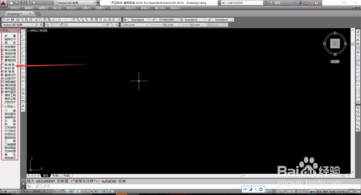
Task: Open the 文件(F) menu
Action: (15, 8)
